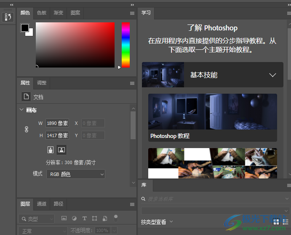Click the 了解 Photoshop heading
The height and width of the screenshot is (235, 291).
[212, 28]
